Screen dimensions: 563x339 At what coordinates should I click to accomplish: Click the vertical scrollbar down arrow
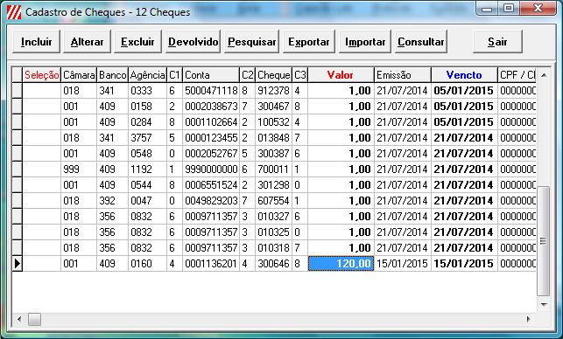tap(544, 305)
